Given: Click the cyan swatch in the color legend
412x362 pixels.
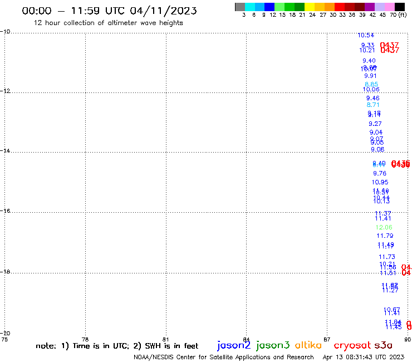Looking at the screenshot, I should pyautogui.click(x=249, y=7).
